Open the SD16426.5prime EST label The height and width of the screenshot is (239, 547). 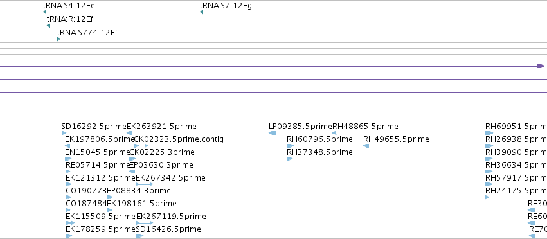tap(168, 229)
